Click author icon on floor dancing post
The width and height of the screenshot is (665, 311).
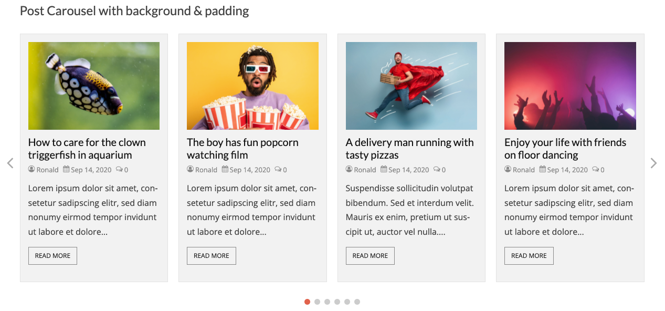508,169
